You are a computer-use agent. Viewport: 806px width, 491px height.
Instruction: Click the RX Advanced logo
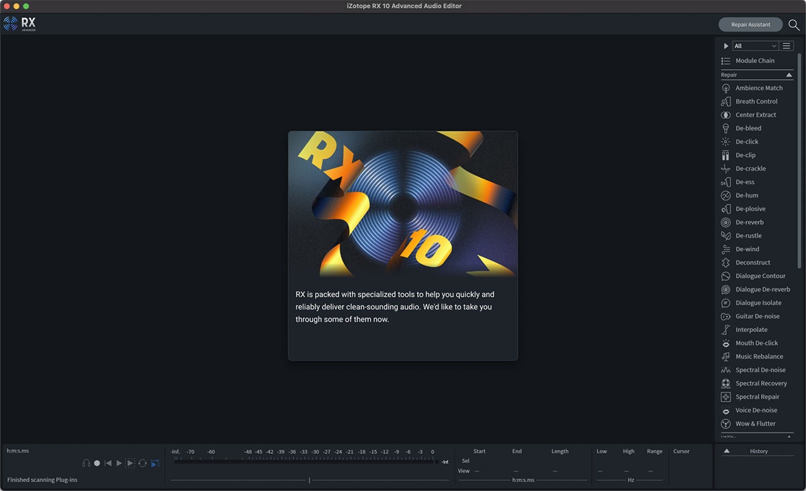(19, 24)
